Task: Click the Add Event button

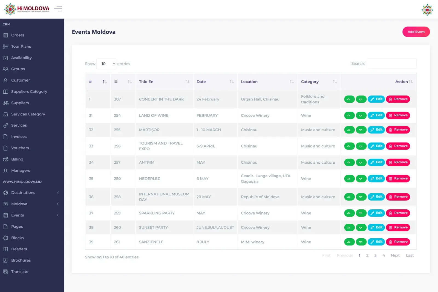Action: click(x=416, y=32)
